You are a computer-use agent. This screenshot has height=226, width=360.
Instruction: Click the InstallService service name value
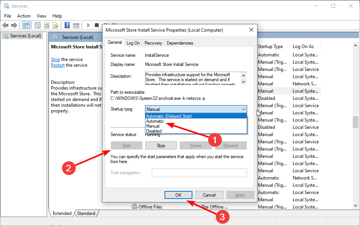click(x=157, y=55)
